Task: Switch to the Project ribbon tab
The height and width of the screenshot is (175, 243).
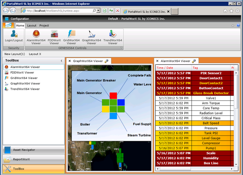Action: pos(44,25)
